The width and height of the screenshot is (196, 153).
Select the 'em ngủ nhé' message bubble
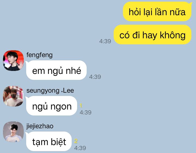(56, 70)
